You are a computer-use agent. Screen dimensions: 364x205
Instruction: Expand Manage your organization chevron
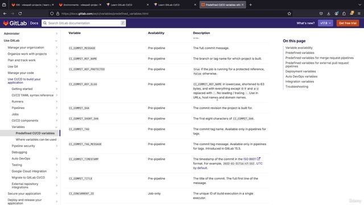[x=56, y=47]
